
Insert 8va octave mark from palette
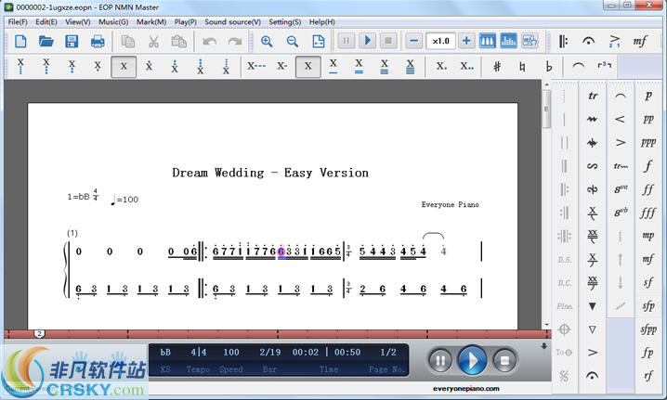click(x=621, y=189)
